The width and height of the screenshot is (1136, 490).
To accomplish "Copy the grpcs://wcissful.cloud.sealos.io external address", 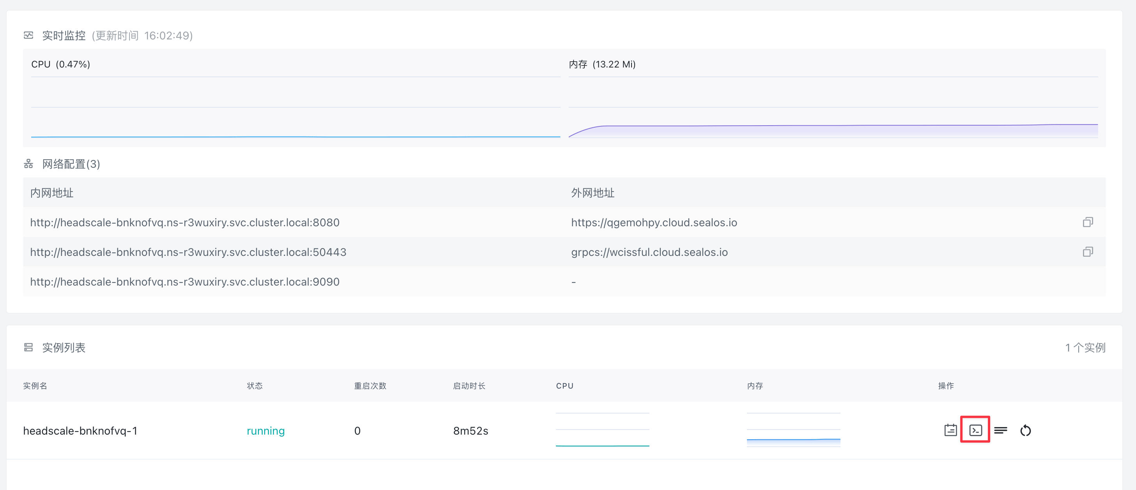I will [x=1088, y=252].
